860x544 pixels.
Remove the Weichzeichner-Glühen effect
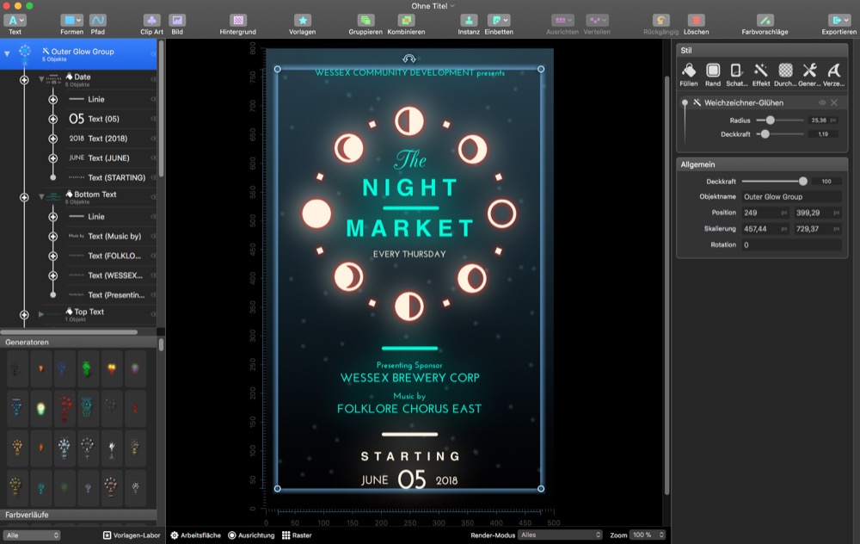833,102
